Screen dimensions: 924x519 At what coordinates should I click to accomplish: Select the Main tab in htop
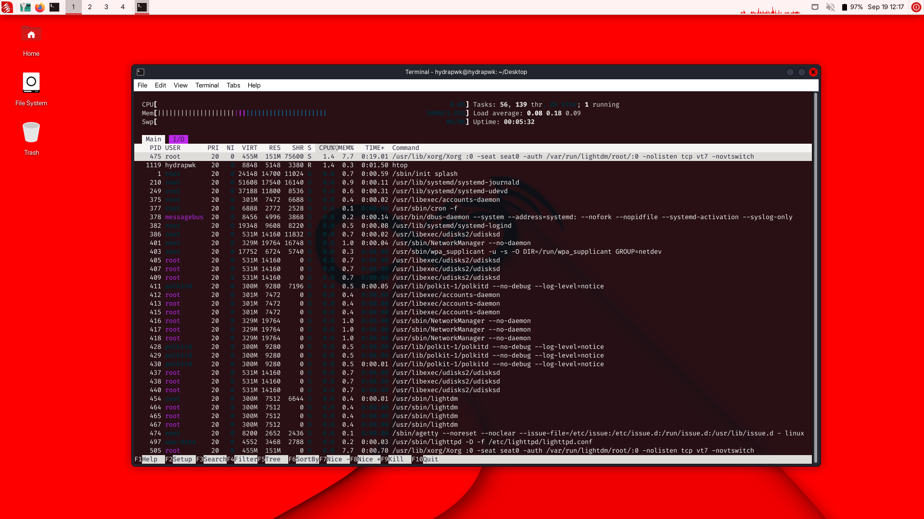[x=153, y=139]
